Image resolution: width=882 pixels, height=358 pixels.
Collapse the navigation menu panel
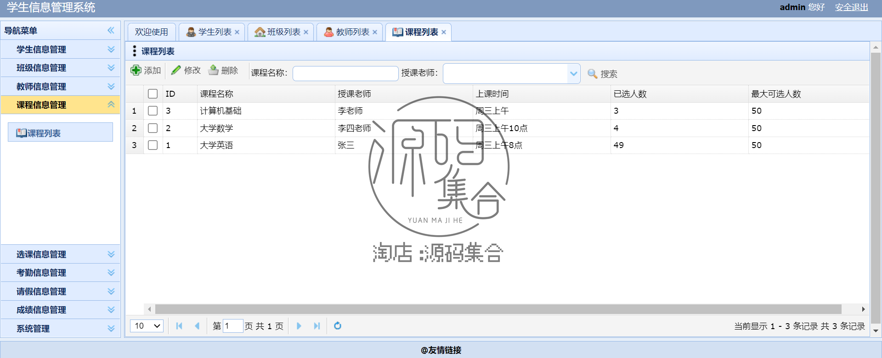point(111,30)
